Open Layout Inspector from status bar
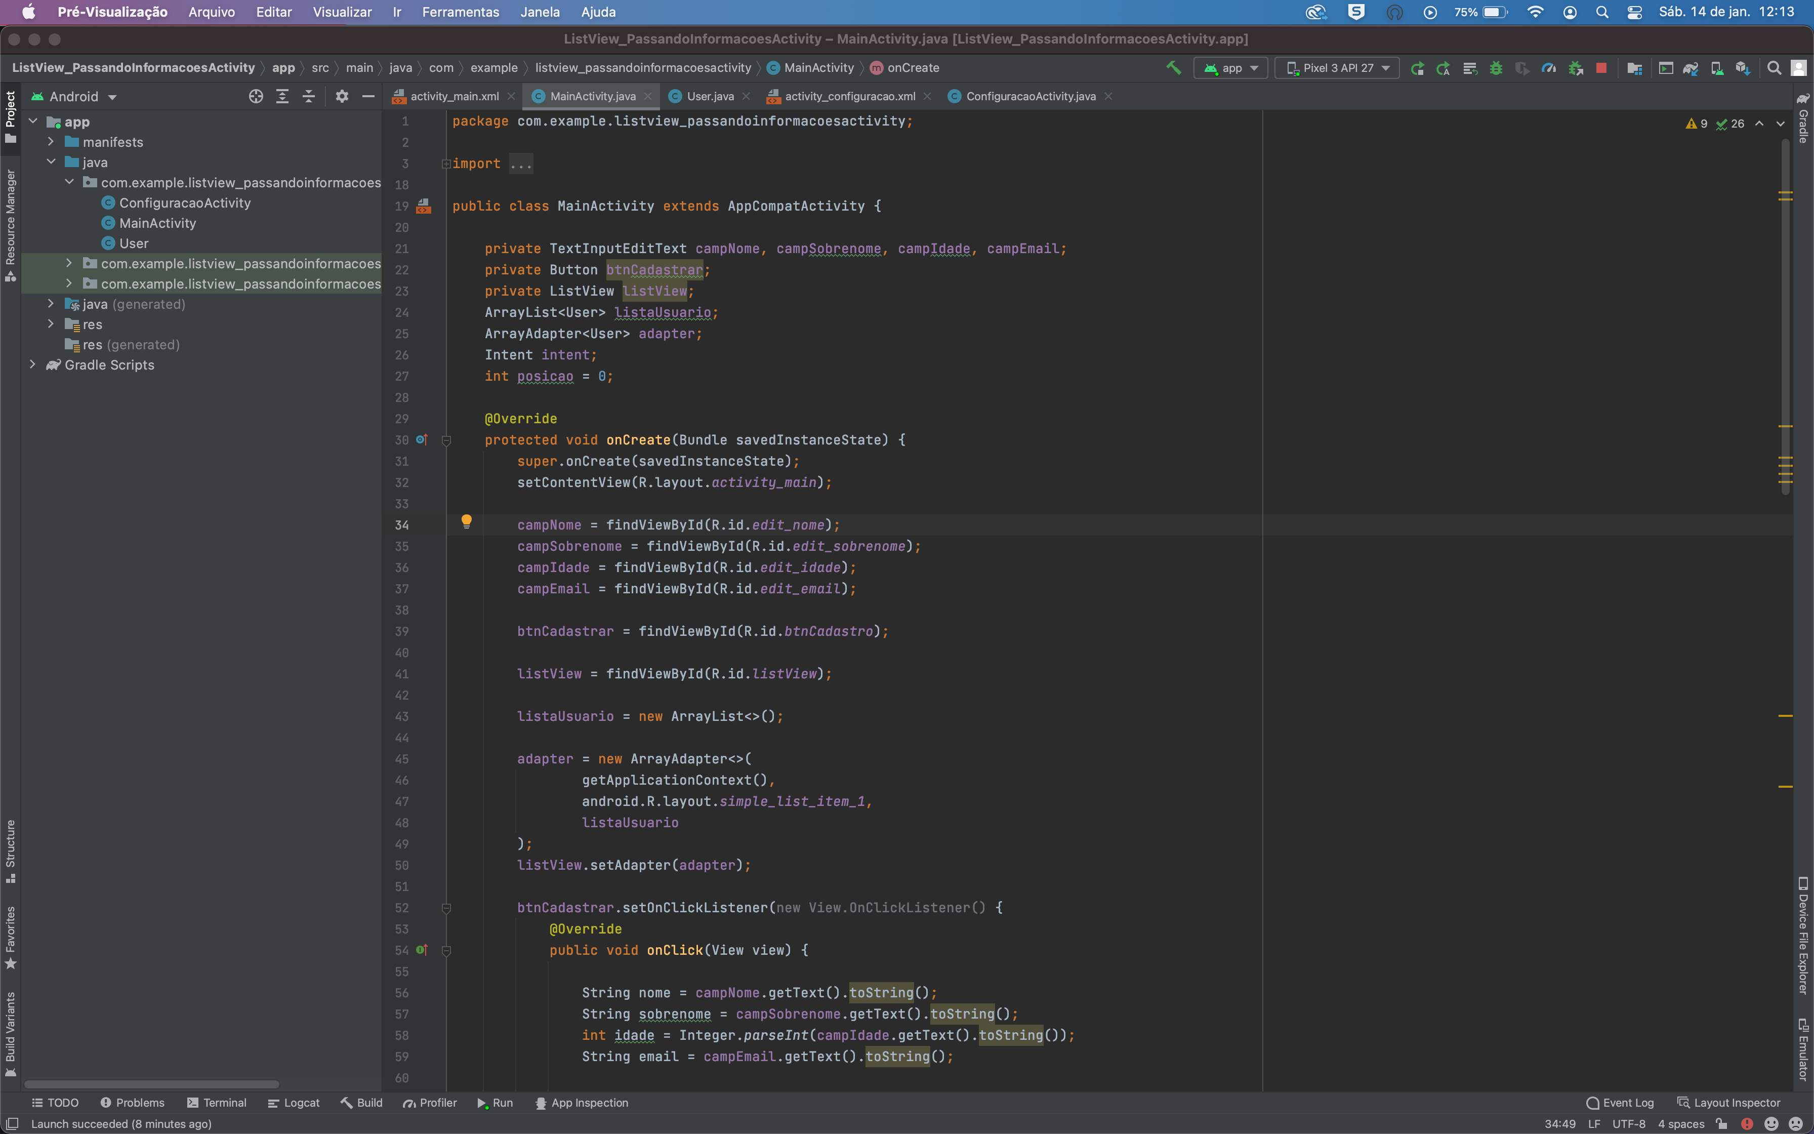1814x1134 pixels. coord(1728,1103)
